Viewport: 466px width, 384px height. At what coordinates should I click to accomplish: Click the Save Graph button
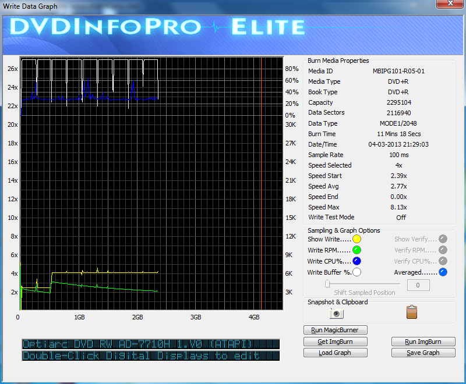(x=423, y=353)
